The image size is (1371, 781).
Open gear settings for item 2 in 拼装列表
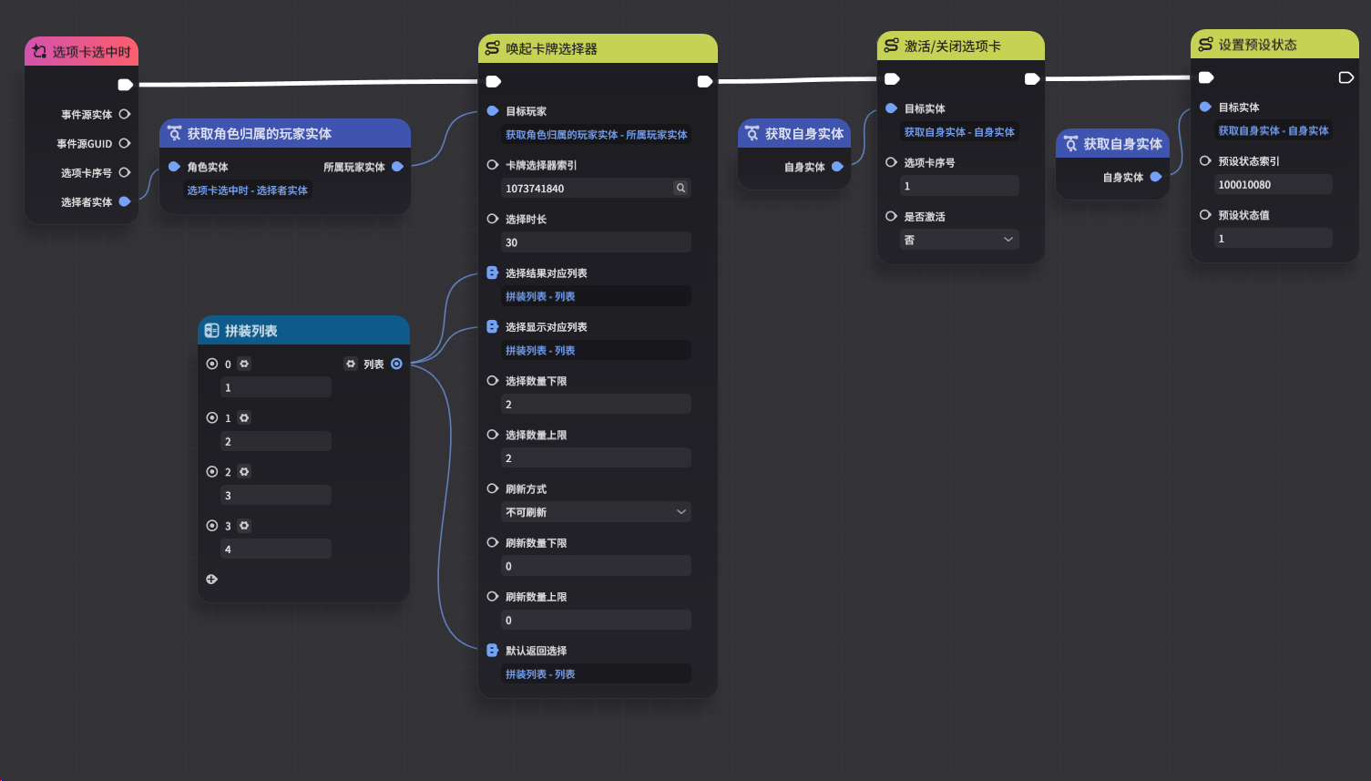point(244,471)
